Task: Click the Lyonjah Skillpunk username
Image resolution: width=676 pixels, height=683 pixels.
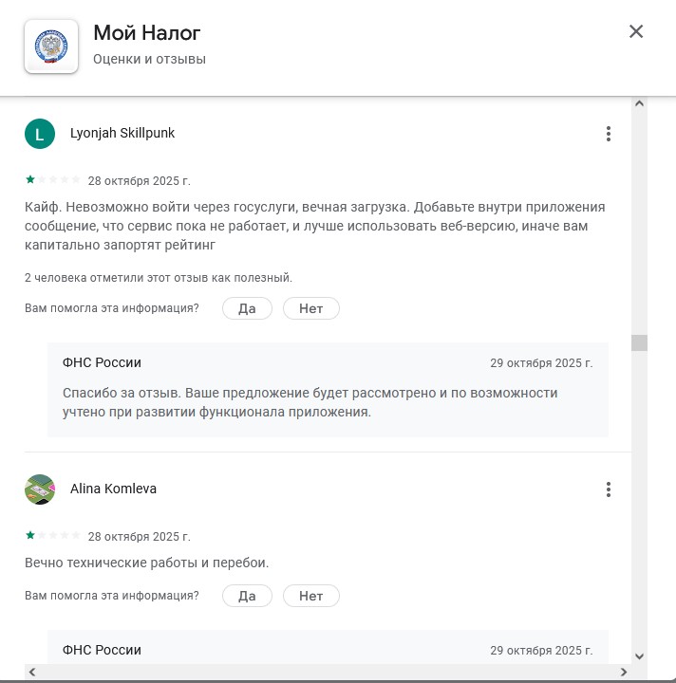Action: pyautogui.click(x=122, y=134)
